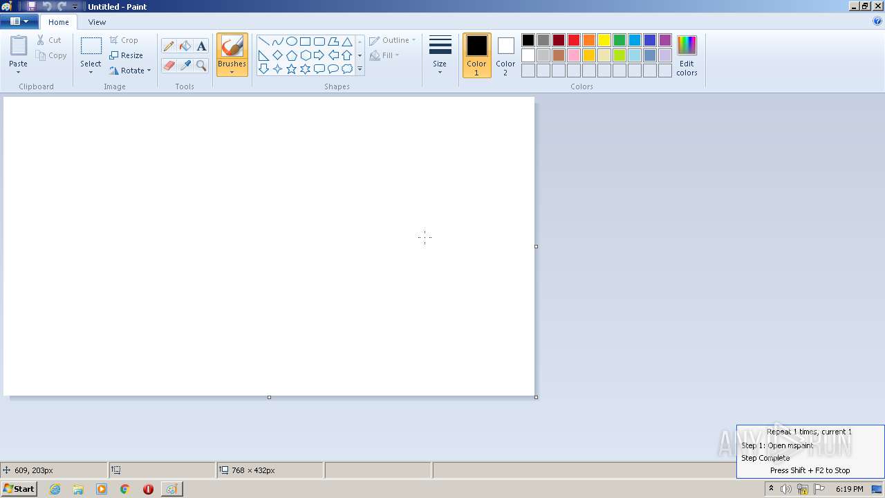Click the Redo arrow in title bar
Screen dimensions: 885x498
pos(62,6)
